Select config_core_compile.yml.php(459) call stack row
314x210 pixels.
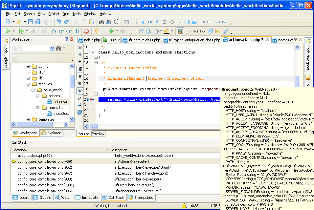click(x=45, y=161)
